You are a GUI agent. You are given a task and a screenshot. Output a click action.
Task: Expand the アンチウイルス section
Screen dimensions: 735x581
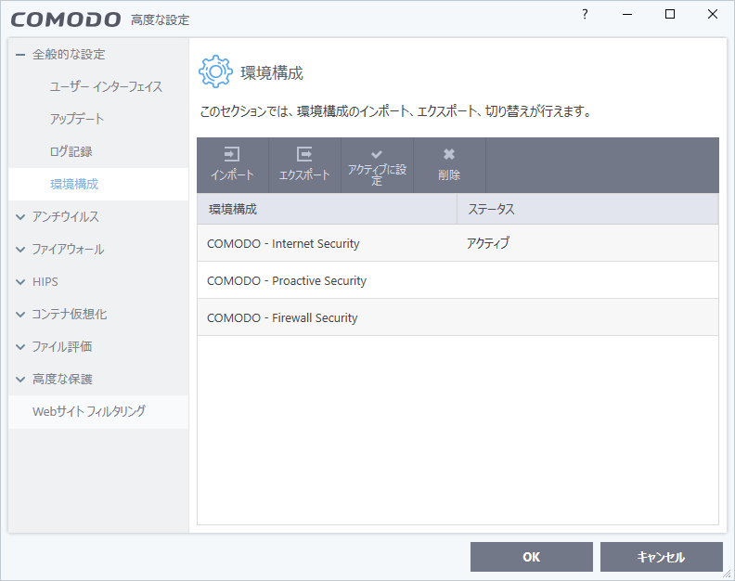click(20, 217)
